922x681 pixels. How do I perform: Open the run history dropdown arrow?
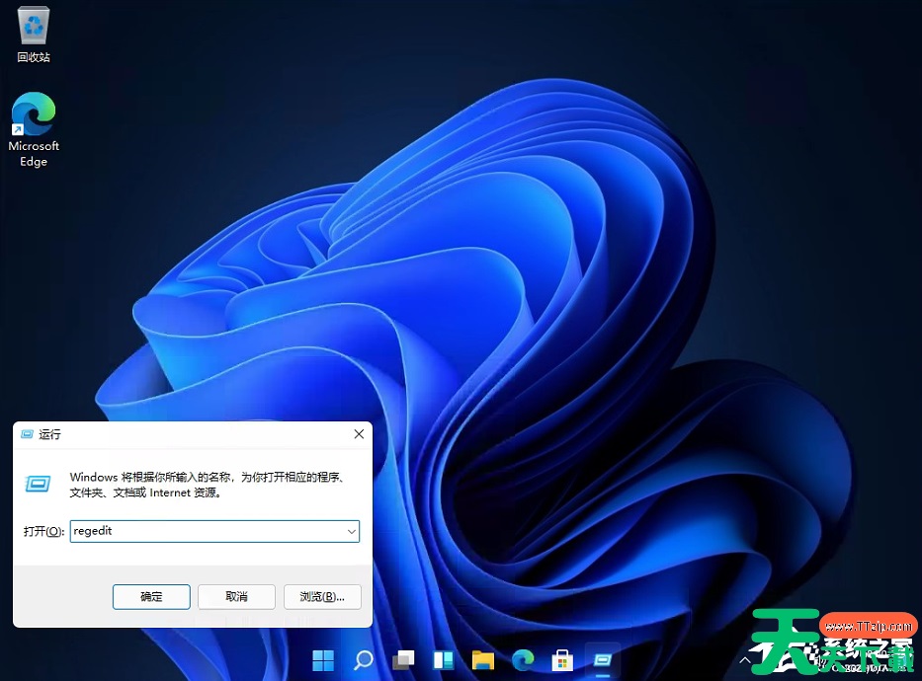(x=351, y=531)
